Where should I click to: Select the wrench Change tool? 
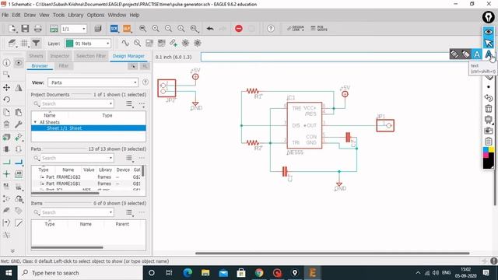(x=19, y=124)
